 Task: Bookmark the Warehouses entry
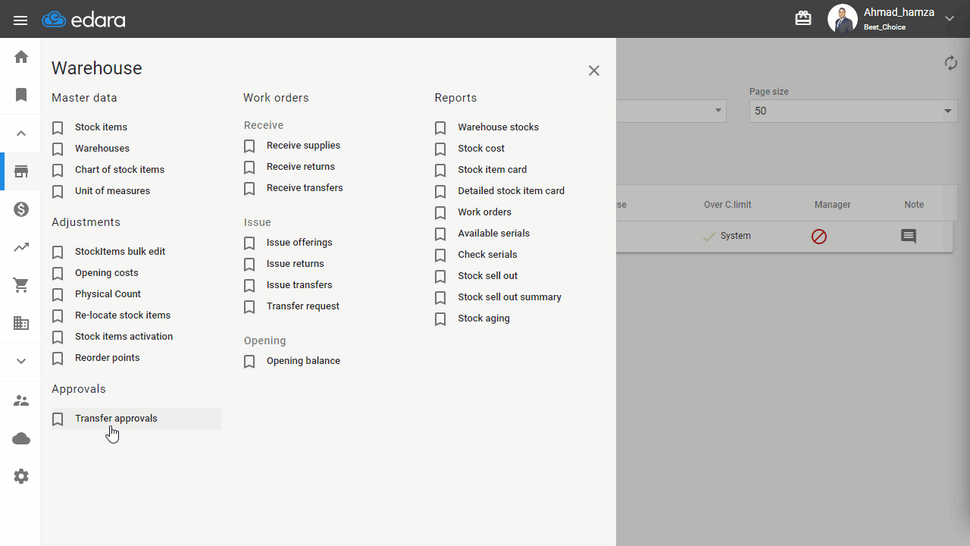[58, 149]
